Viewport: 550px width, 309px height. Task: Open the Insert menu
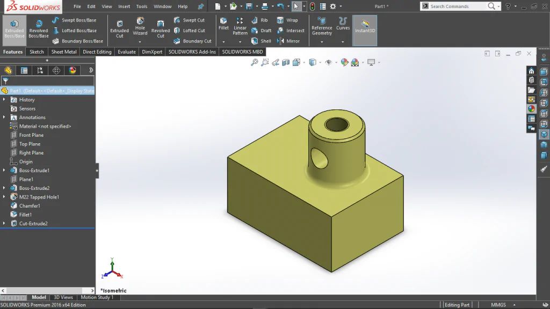[124, 6]
